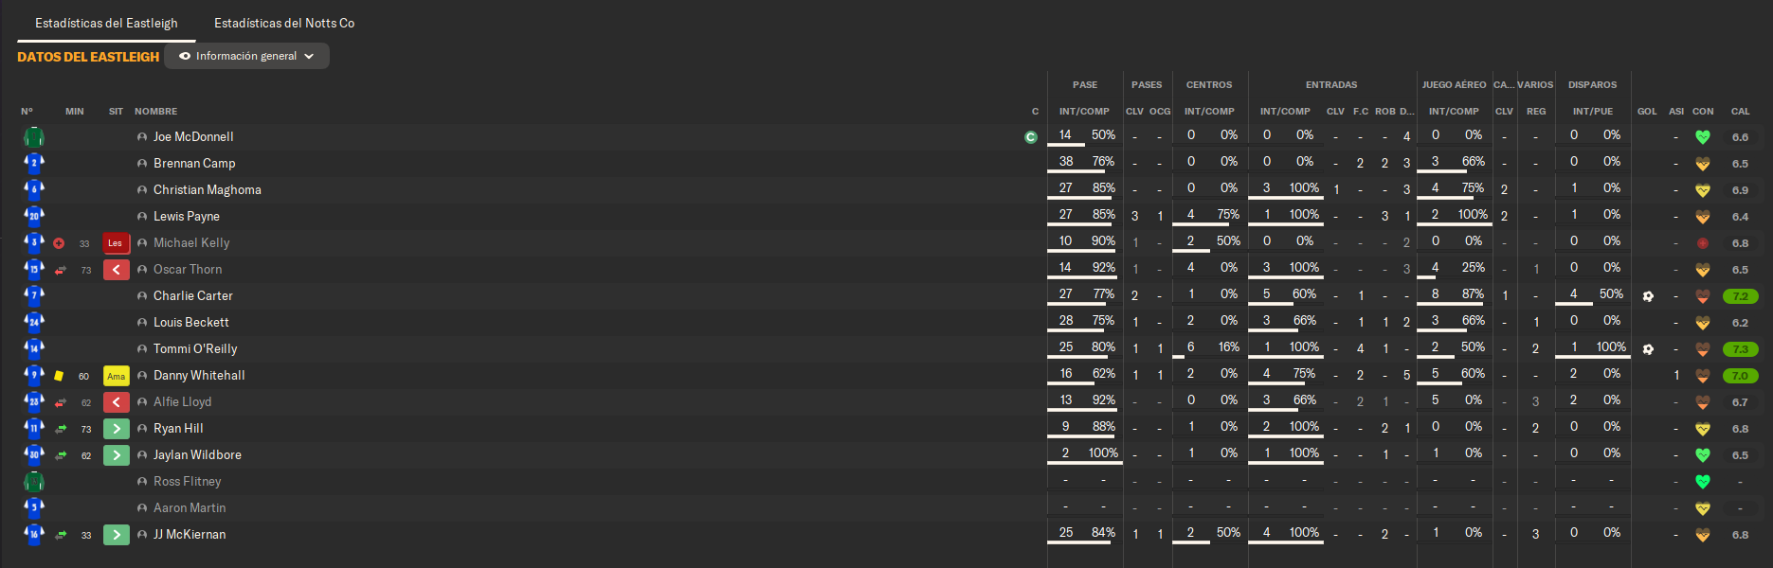This screenshot has height=568, width=1773.
Task: Select Charlie Carter's 87% aerial completion cell
Action: point(1473,294)
